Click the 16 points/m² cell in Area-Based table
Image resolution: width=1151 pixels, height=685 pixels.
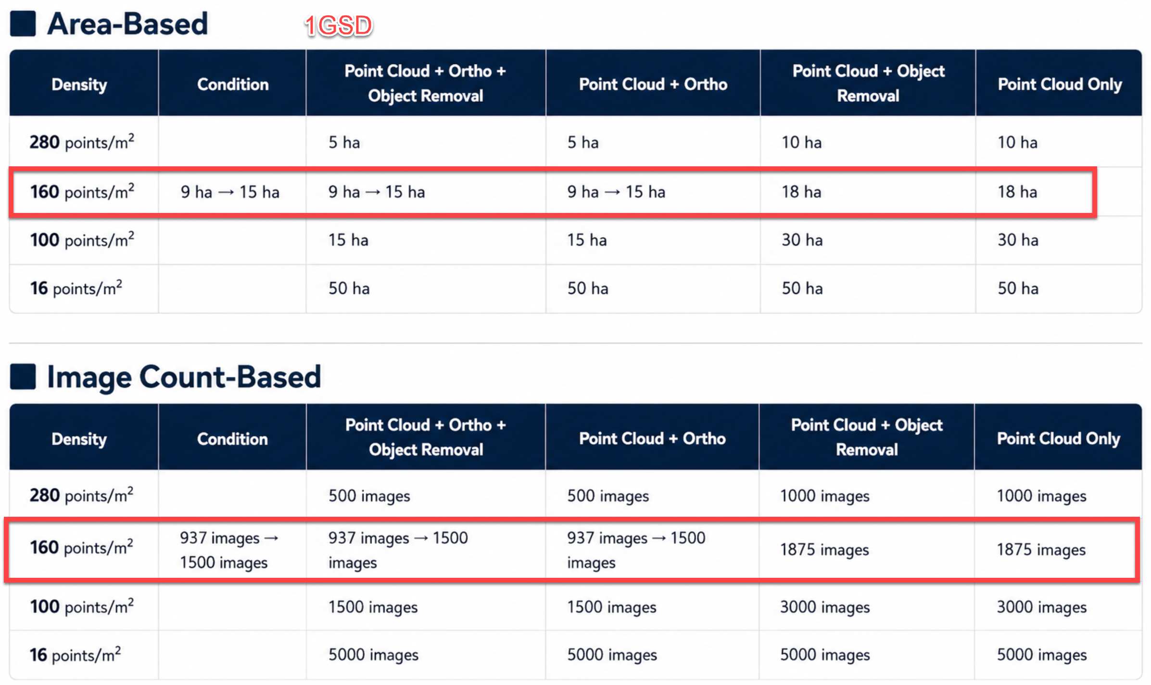coord(76,288)
